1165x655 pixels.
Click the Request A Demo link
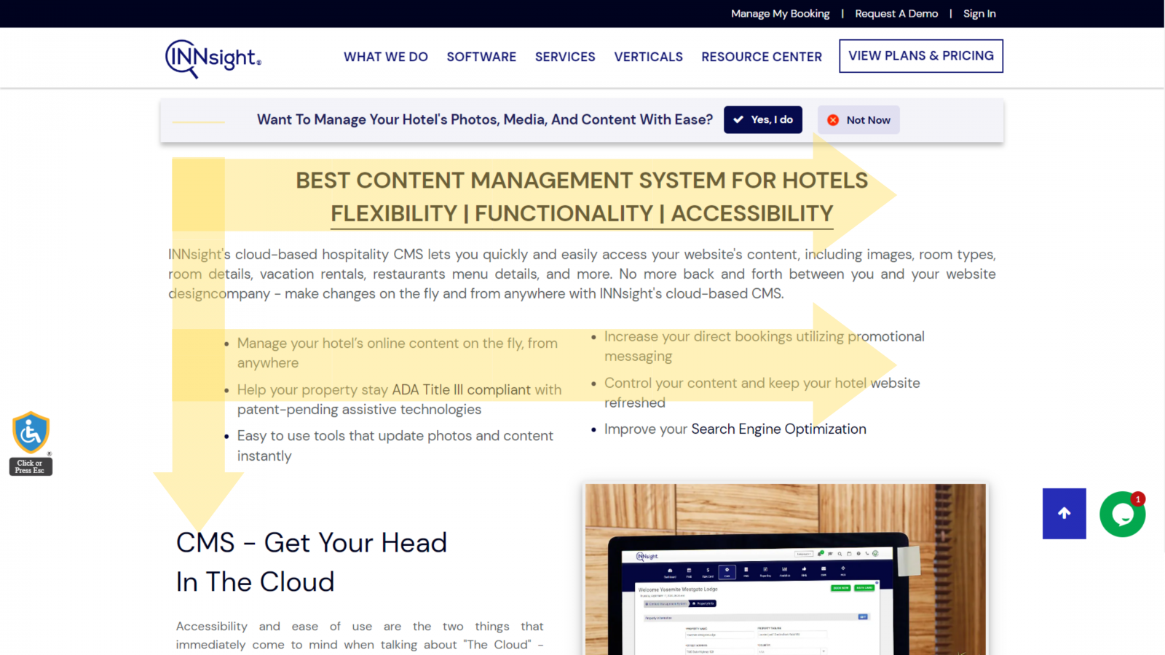point(896,14)
